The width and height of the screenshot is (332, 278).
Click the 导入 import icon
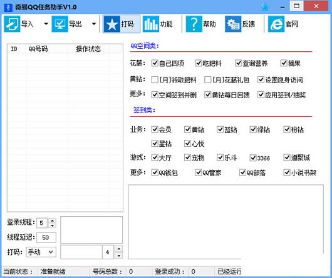[12, 24]
